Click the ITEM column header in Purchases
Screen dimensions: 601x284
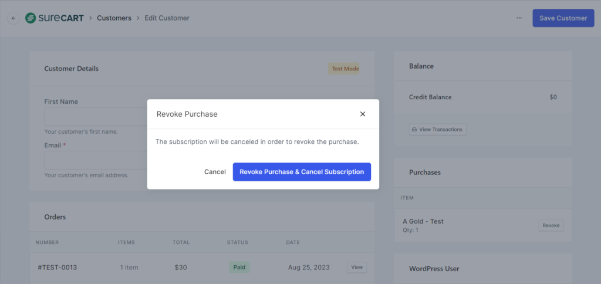[x=407, y=198]
